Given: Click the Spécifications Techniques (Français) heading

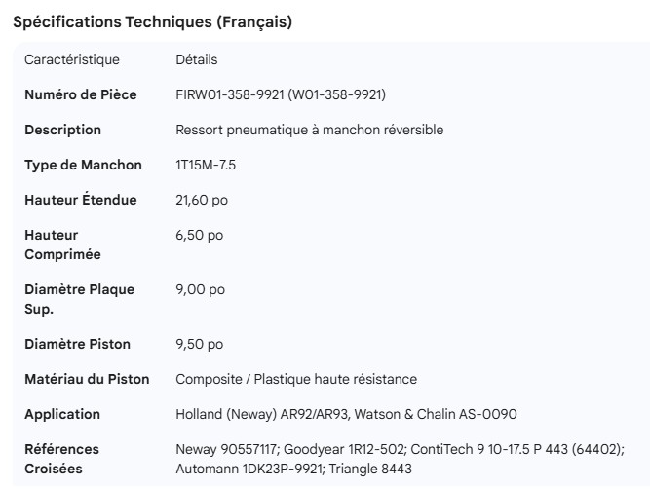Looking at the screenshot, I should 152,22.
